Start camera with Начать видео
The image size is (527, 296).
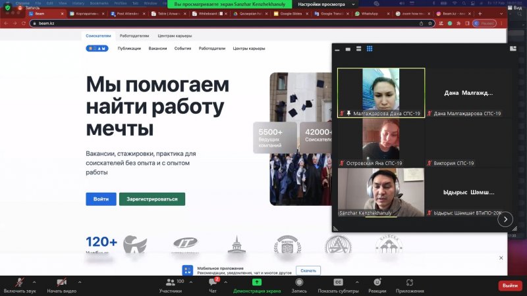tap(61, 286)
